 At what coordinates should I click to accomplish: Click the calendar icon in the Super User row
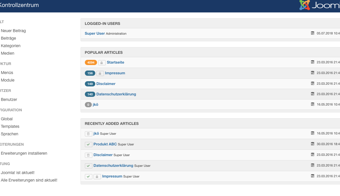point(312,33)
